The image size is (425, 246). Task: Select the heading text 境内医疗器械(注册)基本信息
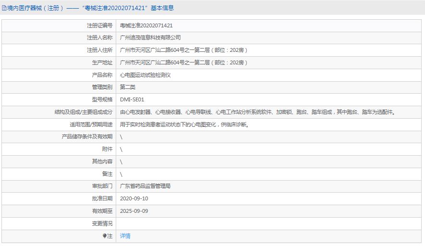point(90,8)
